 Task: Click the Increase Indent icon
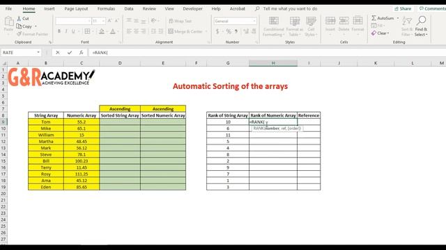161,31
